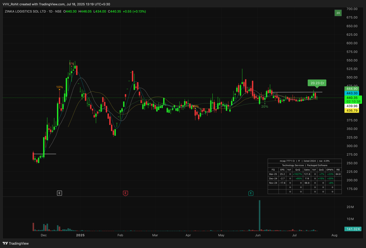Viewport: 366px width, 248px height.
Task: Click the white horizontal line above the December candles
Action: click(44, 154)
